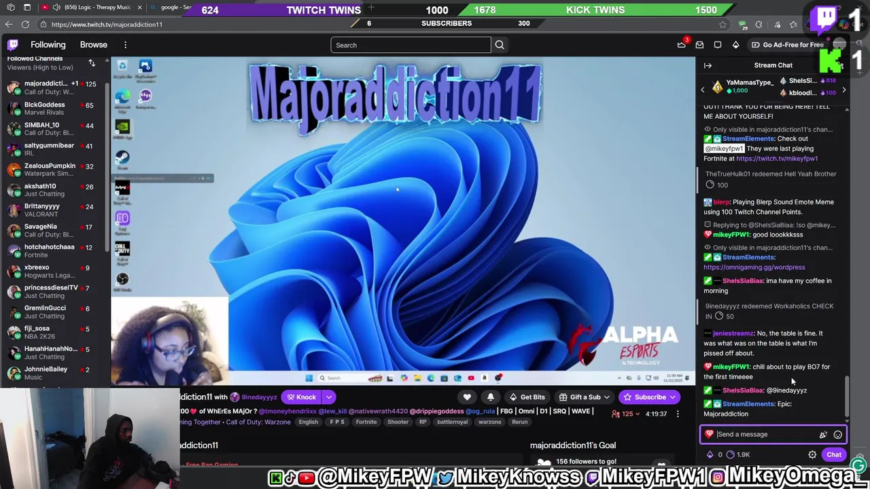Open the Subscribe dropdown button

[650, 397]
